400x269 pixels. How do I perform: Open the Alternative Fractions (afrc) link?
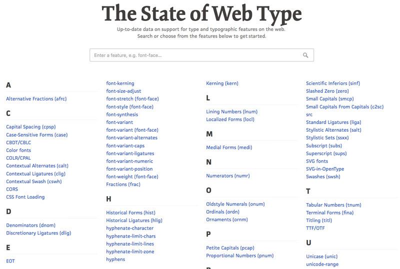[36, 99]
